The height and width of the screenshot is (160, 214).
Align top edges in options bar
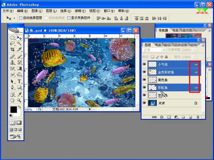pos(98,18)
